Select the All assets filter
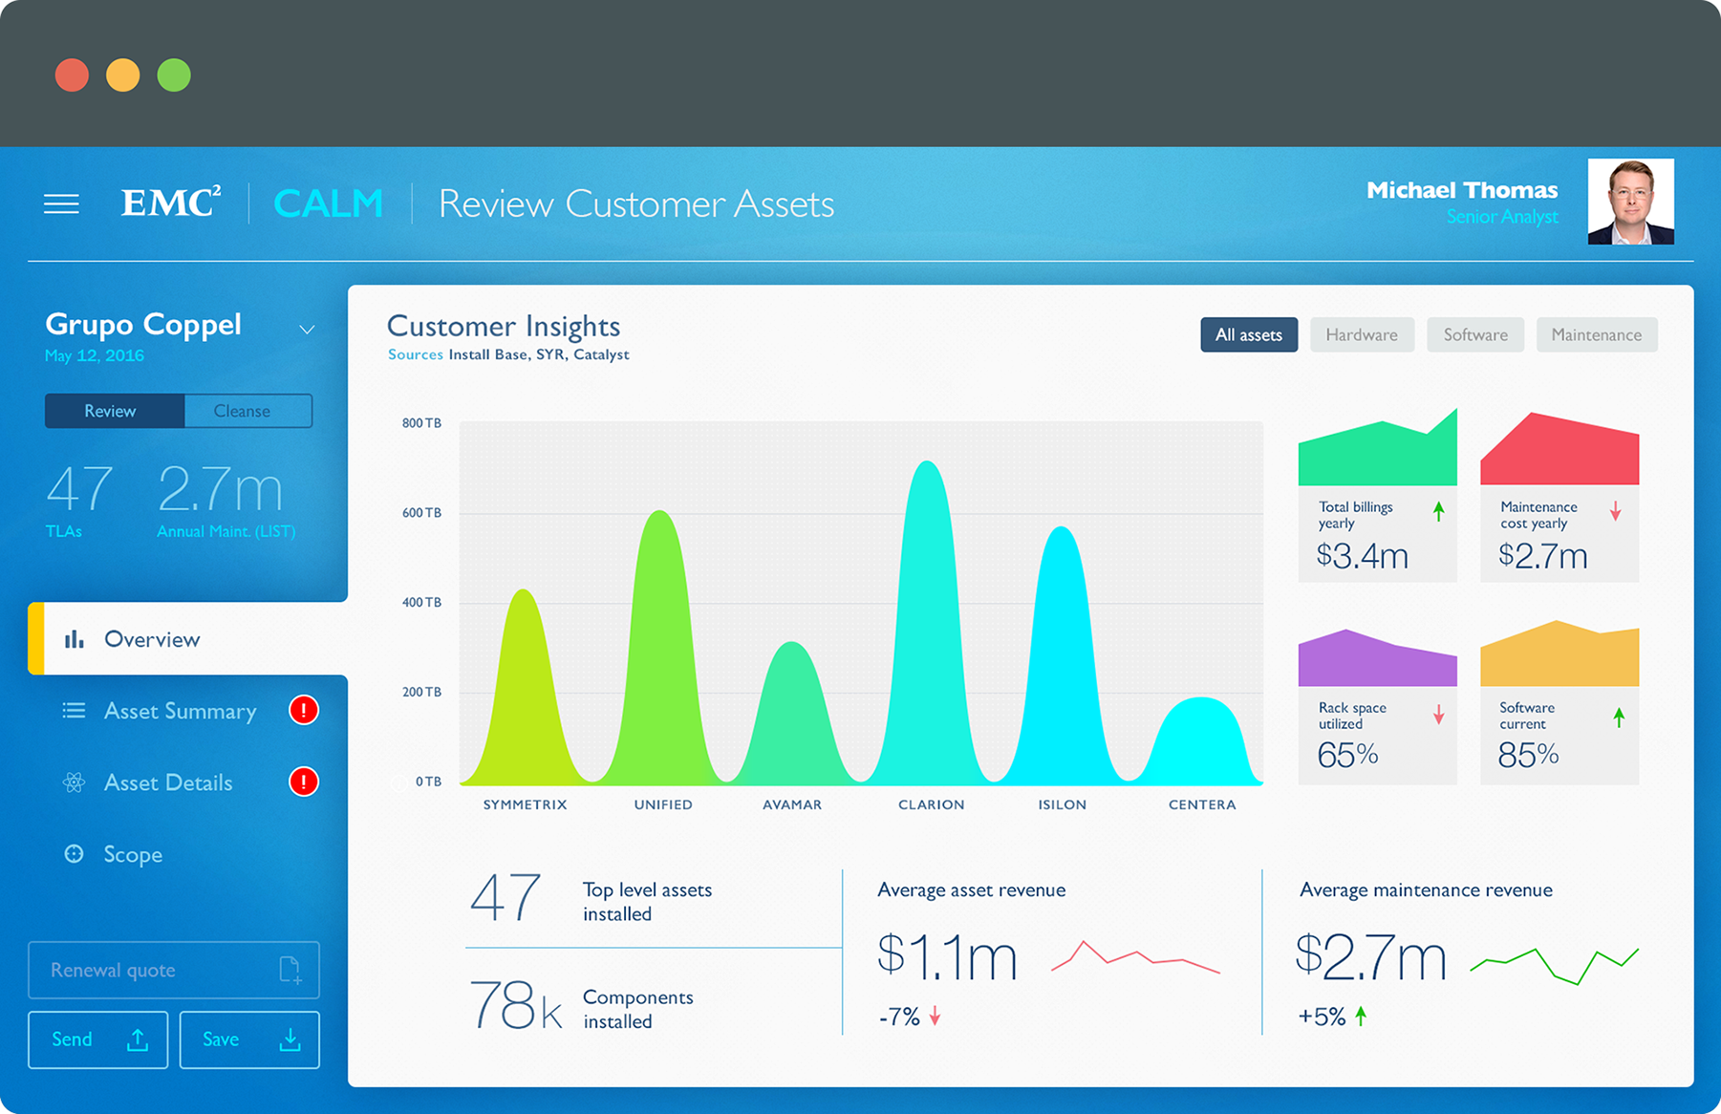Screen dimensions: 1721x1114 1248,335
